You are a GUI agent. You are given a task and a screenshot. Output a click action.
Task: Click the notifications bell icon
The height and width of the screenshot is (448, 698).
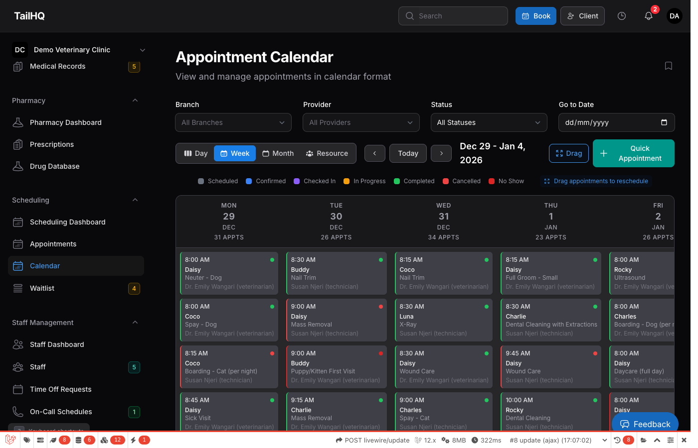(648, 16)
